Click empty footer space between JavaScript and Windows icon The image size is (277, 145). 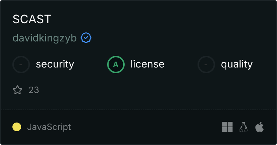tap(147, 127)
